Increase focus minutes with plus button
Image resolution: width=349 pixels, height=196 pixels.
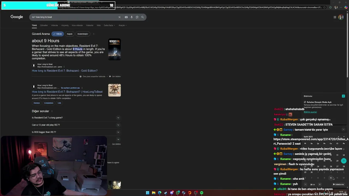click(x=320, y=184)
